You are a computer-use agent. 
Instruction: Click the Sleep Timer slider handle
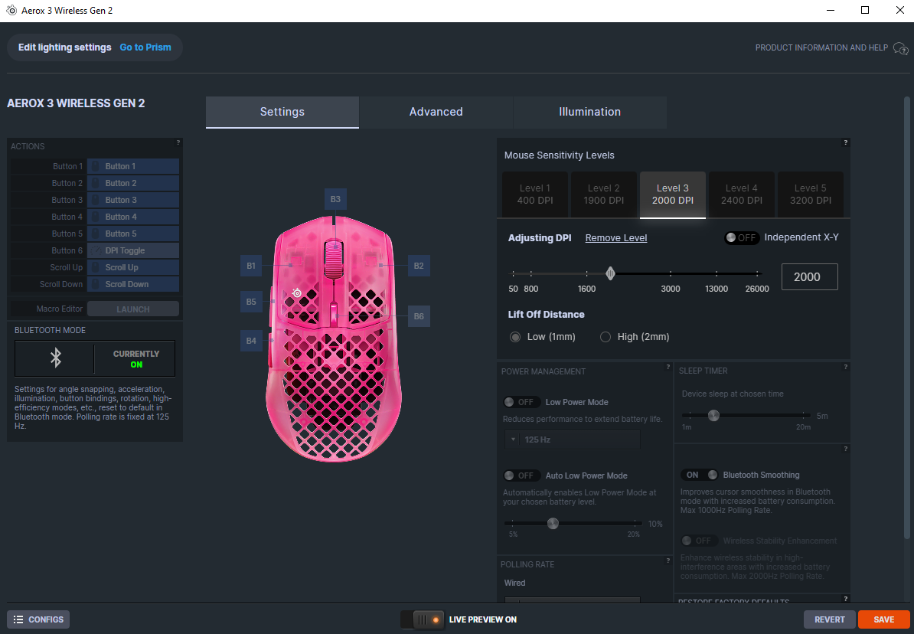pos(713,415)
